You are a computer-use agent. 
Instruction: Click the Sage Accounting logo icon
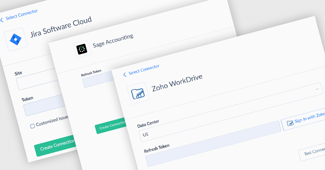pos(82,49)
